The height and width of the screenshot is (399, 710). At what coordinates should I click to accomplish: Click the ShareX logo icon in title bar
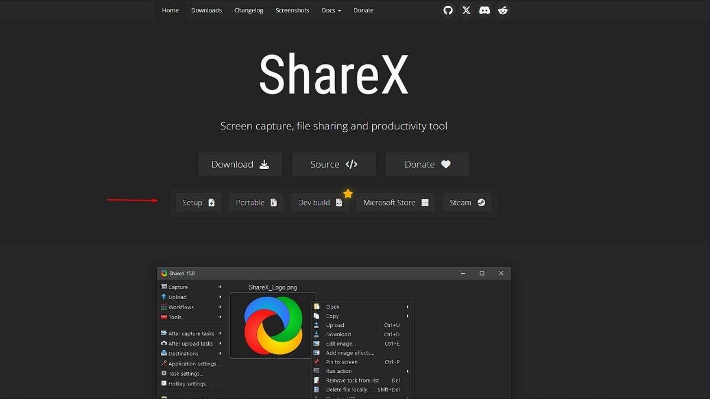point(164,273)
